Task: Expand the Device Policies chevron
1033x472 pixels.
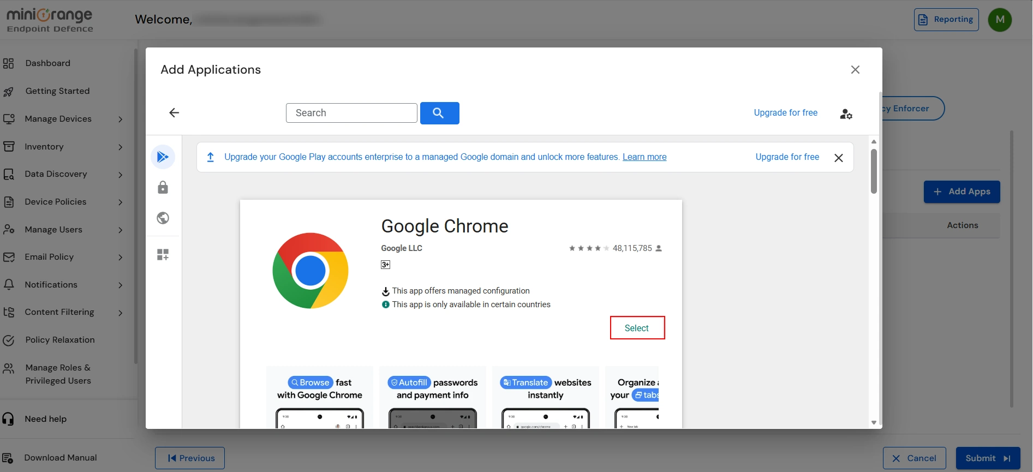Action: 120,202
